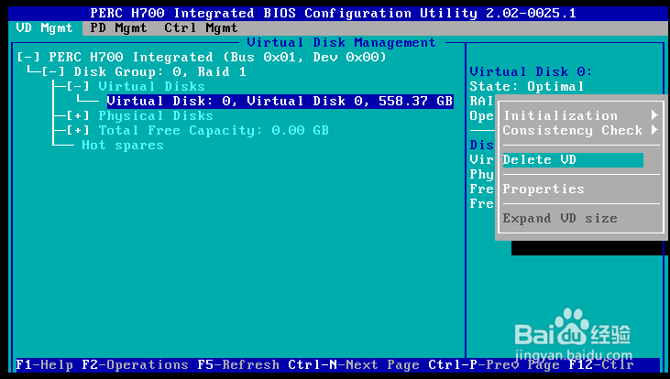Image resolution: width=670 pixels, height=379 pixels.
Task: Expand the Physical Disks node
Action: coord(78,115)
